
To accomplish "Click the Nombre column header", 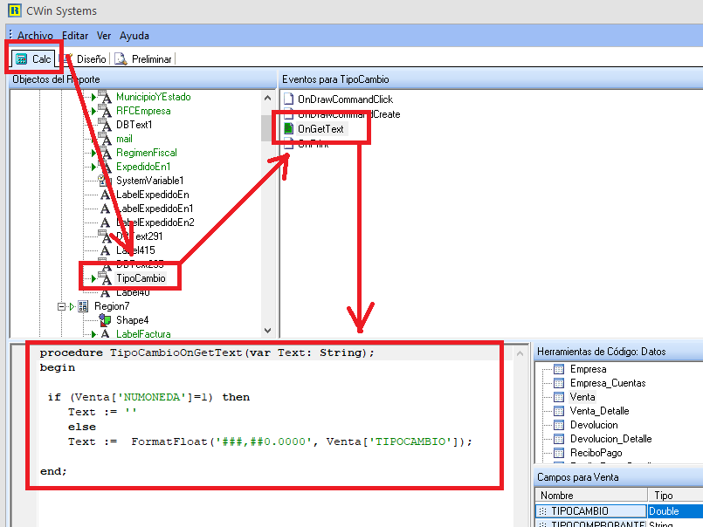I will tap(589, 495).
